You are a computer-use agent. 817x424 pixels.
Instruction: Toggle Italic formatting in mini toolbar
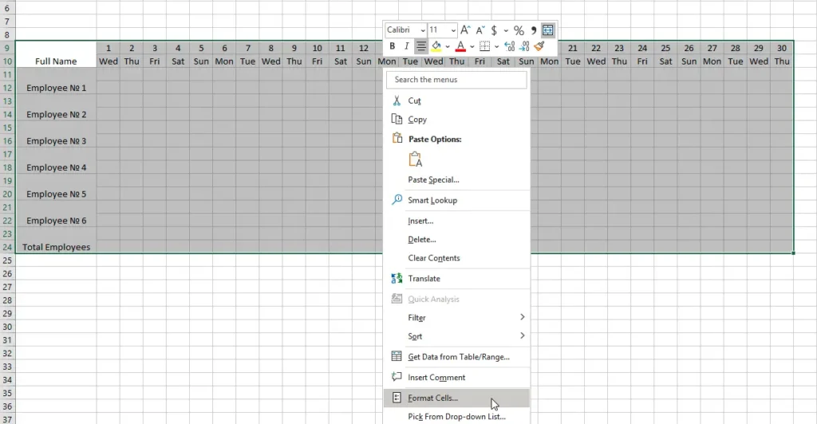pyautogui.click(x=406, y=46)
